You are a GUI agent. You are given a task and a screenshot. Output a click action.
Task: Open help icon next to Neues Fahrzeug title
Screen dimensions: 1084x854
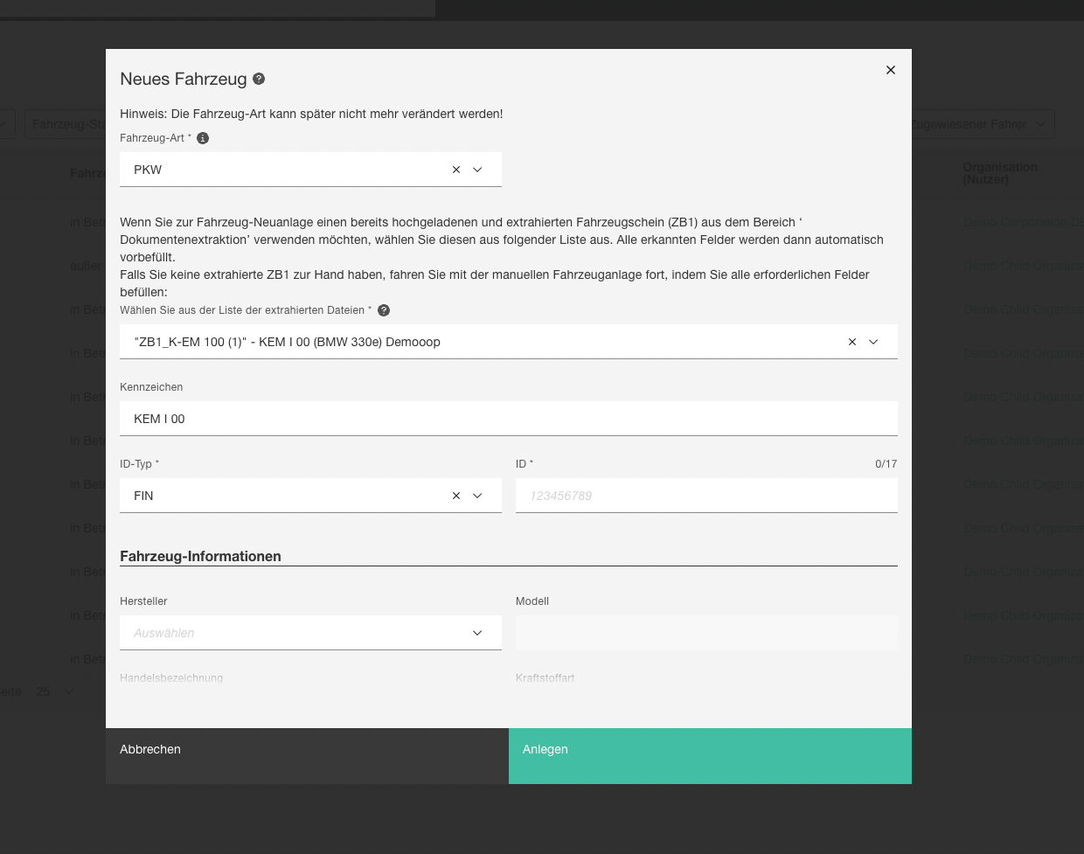point(259,79)
